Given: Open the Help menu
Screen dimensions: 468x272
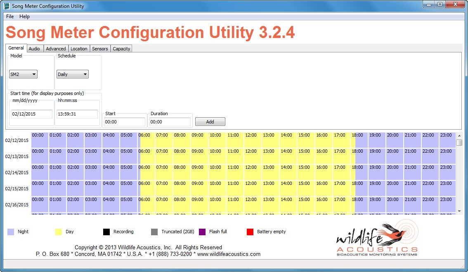Looking at the screenshot, I should coord(24,16).
